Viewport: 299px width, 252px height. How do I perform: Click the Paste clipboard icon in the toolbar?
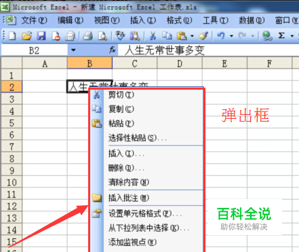click(182, 36)
